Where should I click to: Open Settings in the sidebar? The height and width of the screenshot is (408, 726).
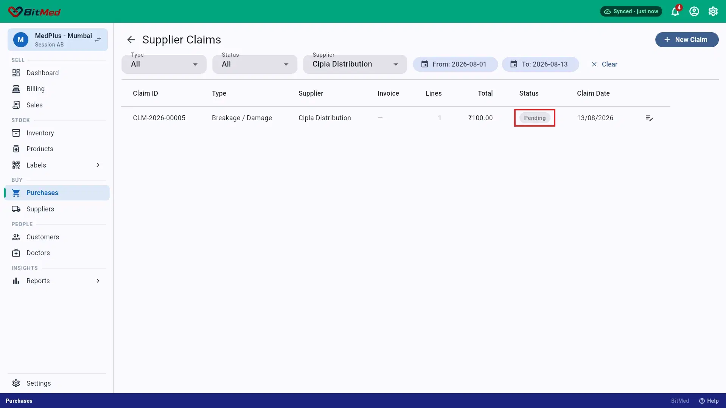pos(57,383)
